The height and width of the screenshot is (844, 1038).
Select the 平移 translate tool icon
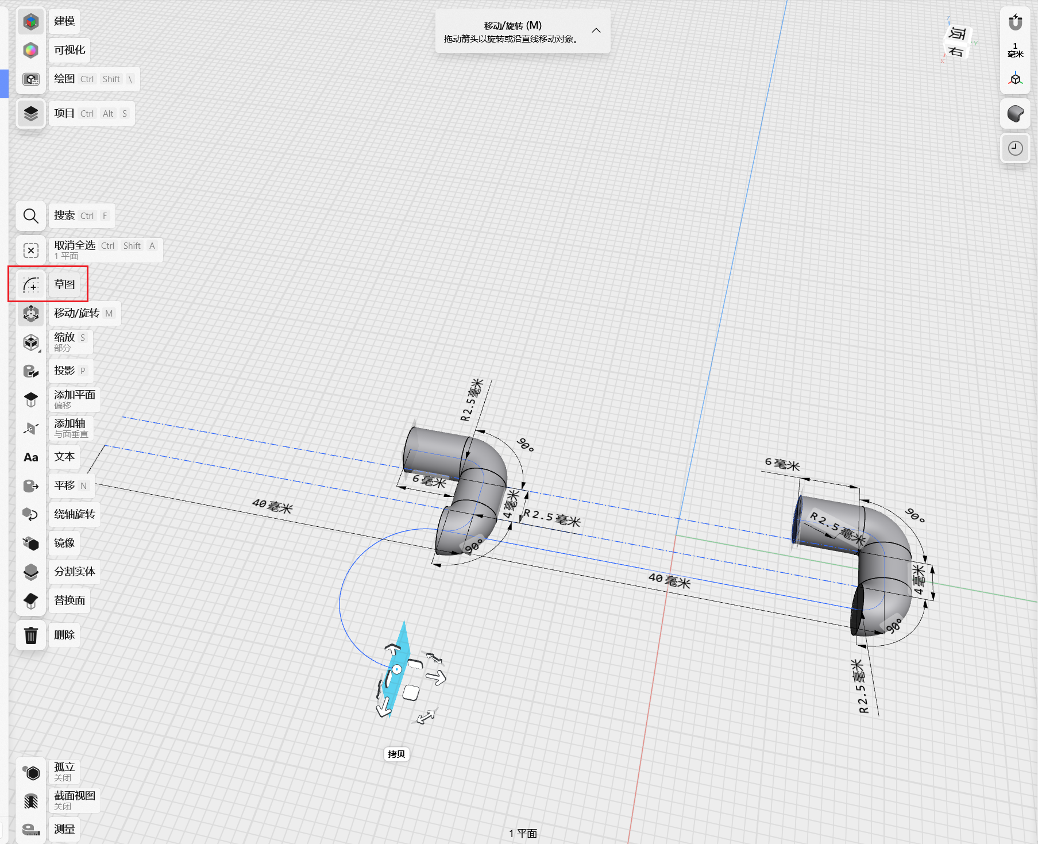tap(31, 486)
